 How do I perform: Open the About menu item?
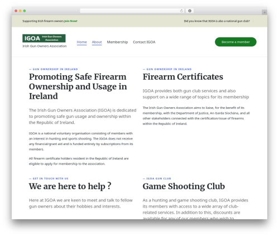[x=97, y=42]
